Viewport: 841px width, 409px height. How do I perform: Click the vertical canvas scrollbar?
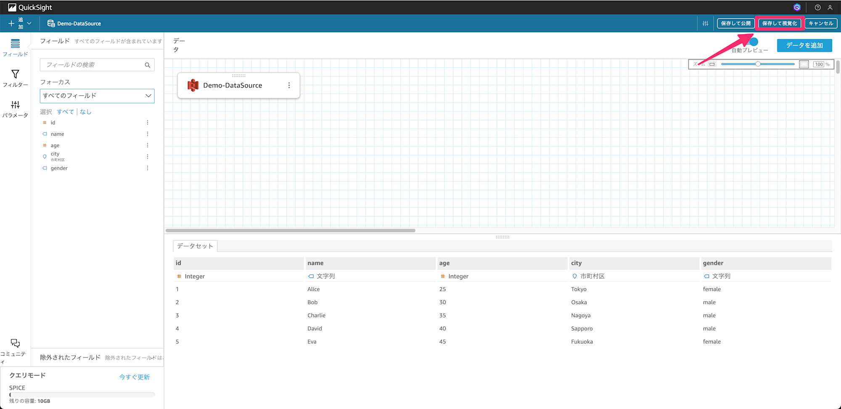838,67
